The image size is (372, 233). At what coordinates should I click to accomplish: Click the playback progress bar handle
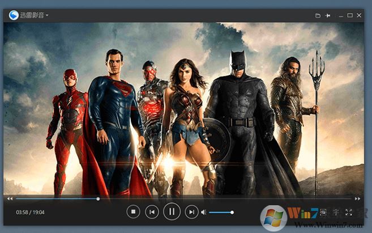coord(98,199)
